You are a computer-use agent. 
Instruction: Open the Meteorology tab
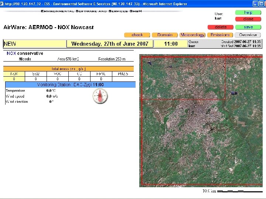192,35
